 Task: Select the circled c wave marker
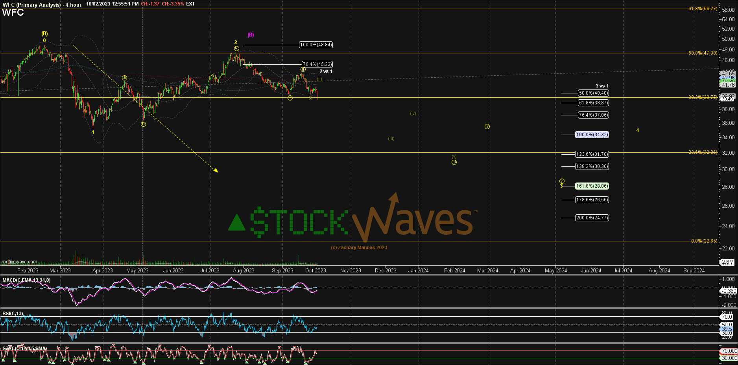(x=236, y=48)
